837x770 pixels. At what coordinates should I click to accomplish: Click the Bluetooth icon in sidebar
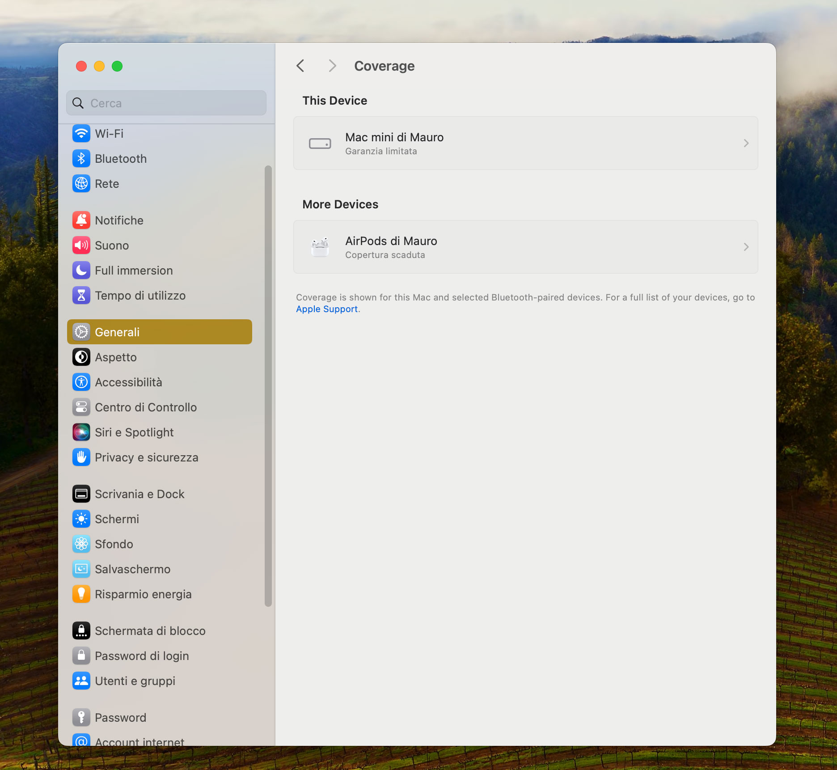[x=81, y=158]
